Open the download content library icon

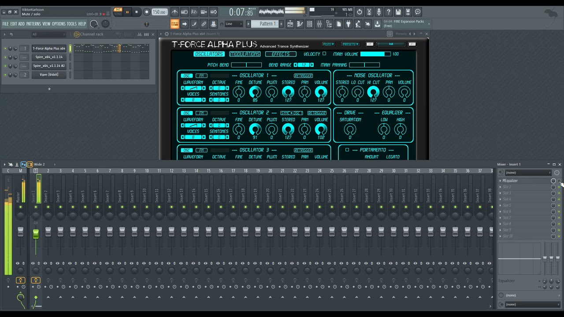378,24
